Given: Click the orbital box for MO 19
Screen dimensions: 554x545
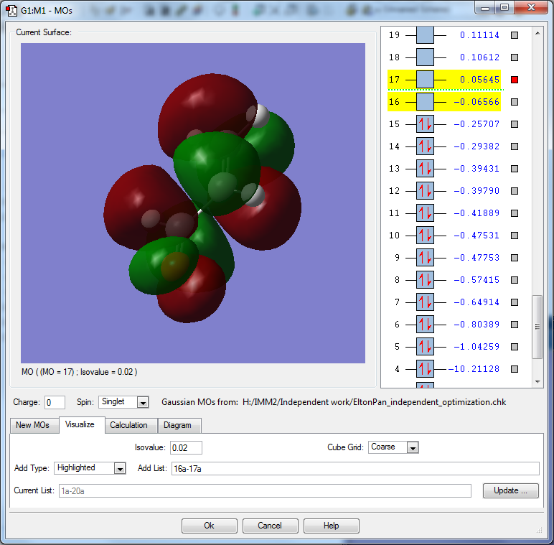Looking at the screenshot, I should click(x=425, y=35).
